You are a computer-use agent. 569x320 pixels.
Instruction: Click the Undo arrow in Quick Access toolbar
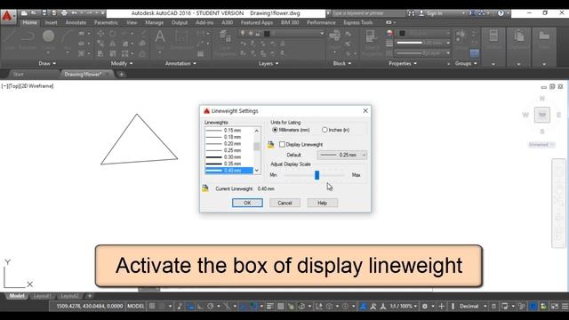[74, 13]
